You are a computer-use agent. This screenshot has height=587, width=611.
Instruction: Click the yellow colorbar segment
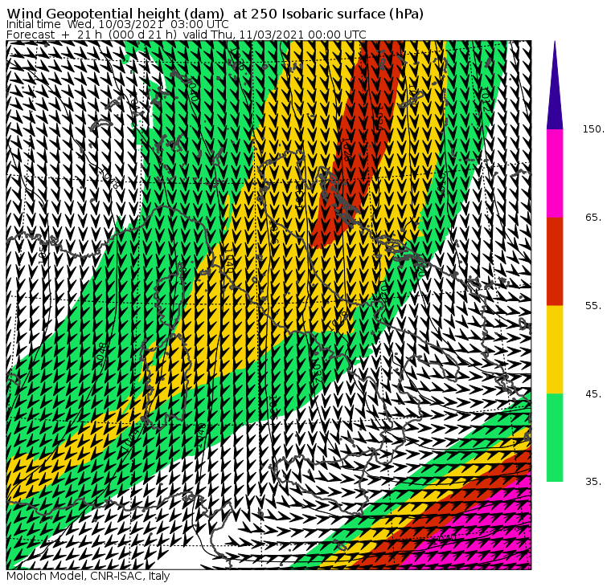pyautogui.click(x=555, y=349)
